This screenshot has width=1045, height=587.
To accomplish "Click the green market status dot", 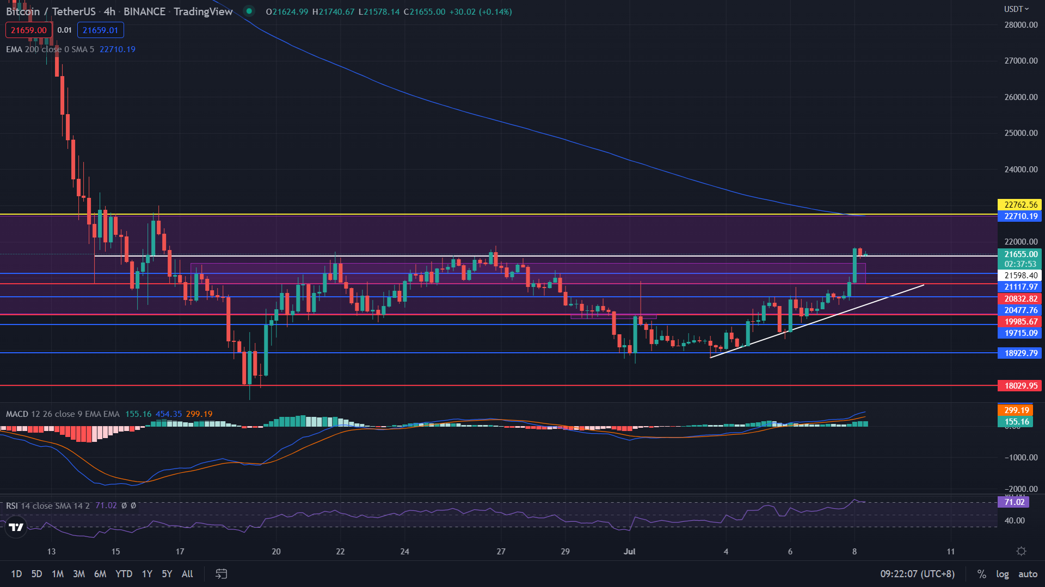I will [249, 11].
